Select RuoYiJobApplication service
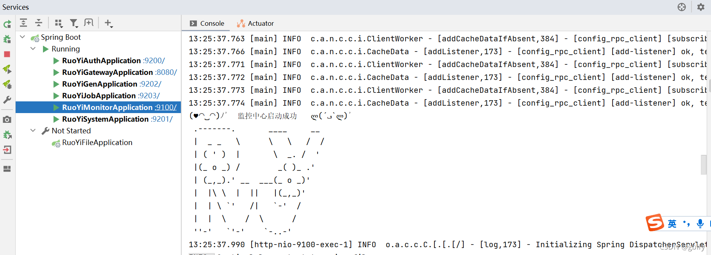 [x=99, y=96]
